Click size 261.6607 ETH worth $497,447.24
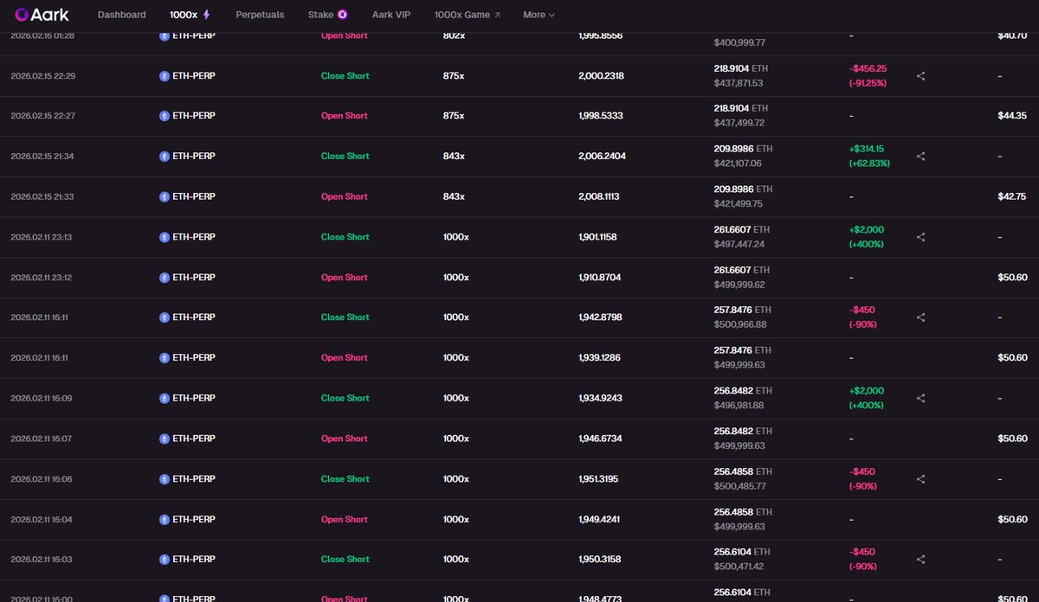Screen dimensions: 1039x602 tap(741, 237)
